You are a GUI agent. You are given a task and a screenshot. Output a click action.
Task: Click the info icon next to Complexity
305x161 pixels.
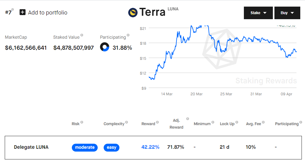(127, 122)
